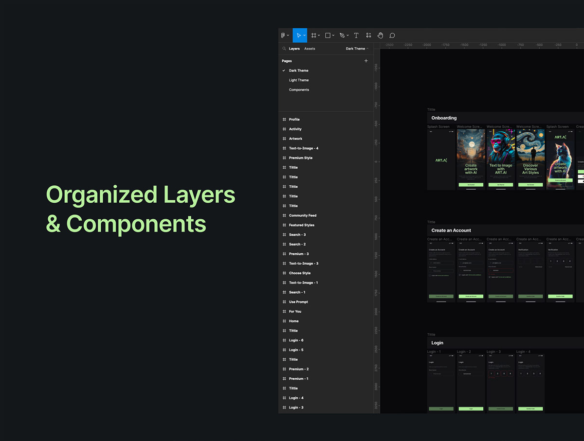Select the Frame tool
The image size is (584, 441).
[314, 35]
